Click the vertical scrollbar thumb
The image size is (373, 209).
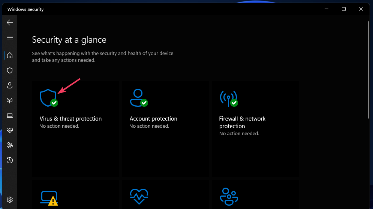tap(368, 70)
